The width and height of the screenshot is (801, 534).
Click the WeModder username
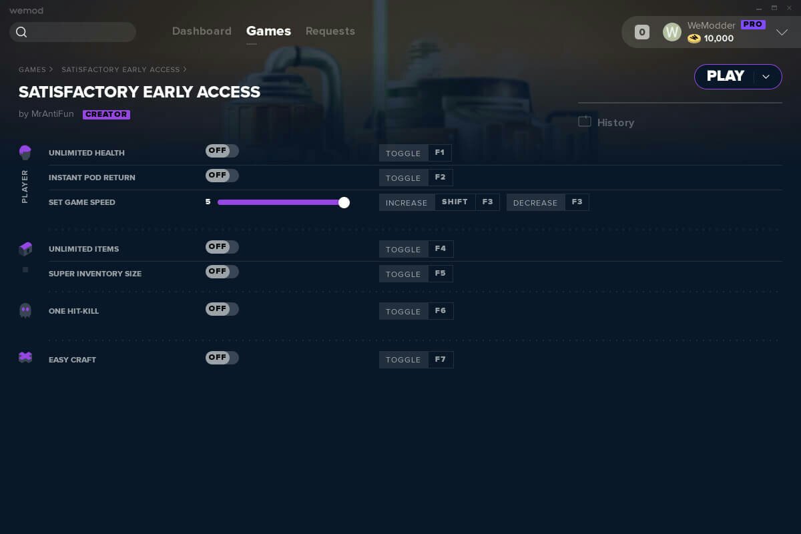pyautogui.click(x=712, y=25)
